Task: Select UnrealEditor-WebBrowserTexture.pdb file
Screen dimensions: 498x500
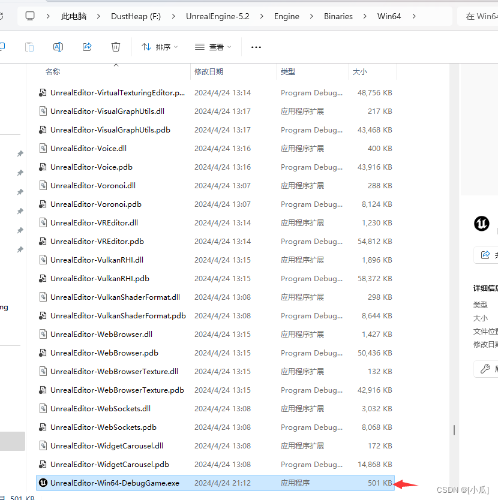Action: click(x=215, y=390)
